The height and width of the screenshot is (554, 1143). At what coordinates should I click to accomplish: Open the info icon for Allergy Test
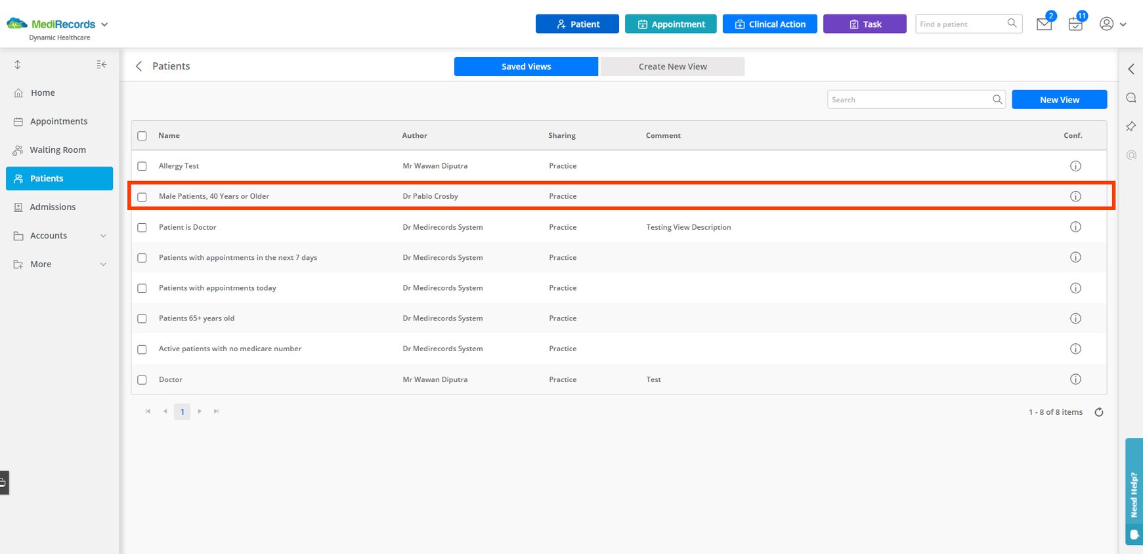1075,166
